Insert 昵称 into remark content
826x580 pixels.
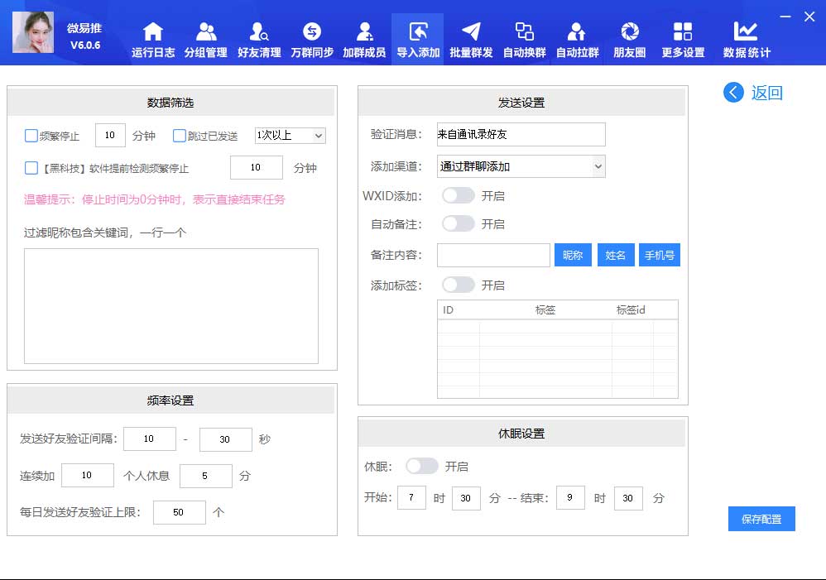pyautogui.click(x=573, y=255)
